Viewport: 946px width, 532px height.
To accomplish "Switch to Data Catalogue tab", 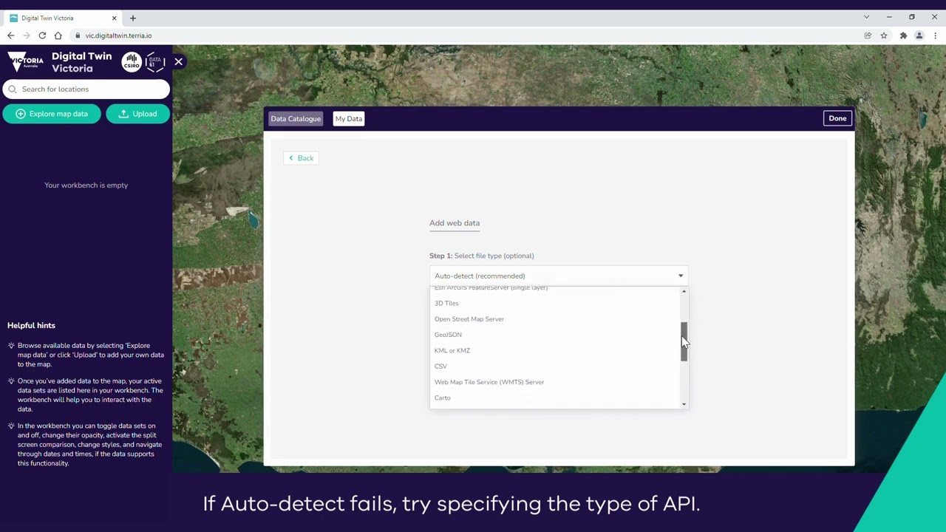I will click(x=296, y=119).
